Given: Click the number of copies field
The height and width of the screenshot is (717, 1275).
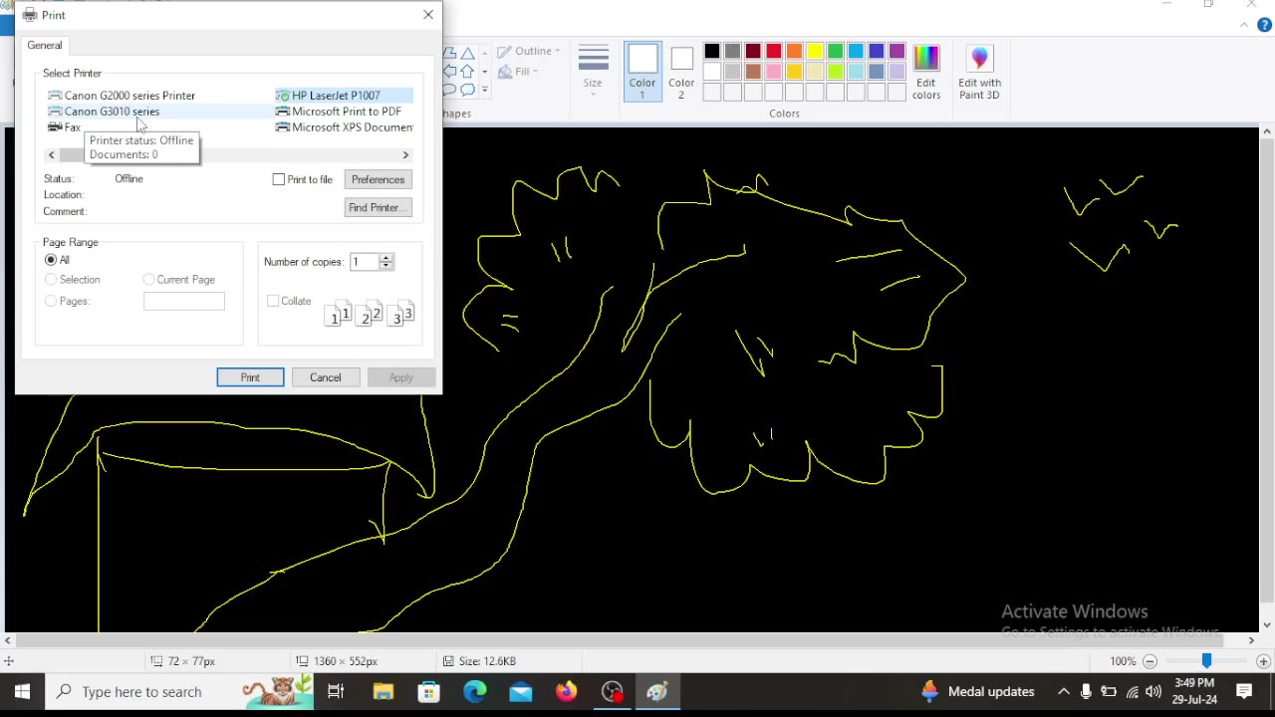Looking at the screenshot, I should click(364, 262).
